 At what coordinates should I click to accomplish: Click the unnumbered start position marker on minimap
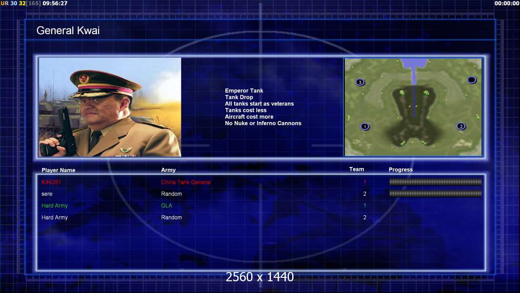(472, 80)
